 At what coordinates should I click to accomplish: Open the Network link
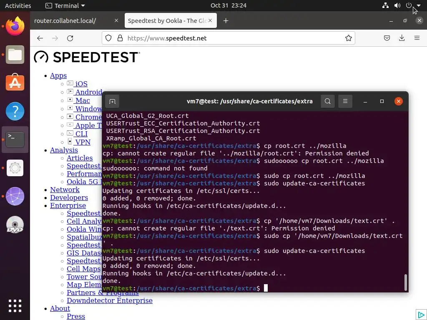pyautogui.click(x=65, y=190)
